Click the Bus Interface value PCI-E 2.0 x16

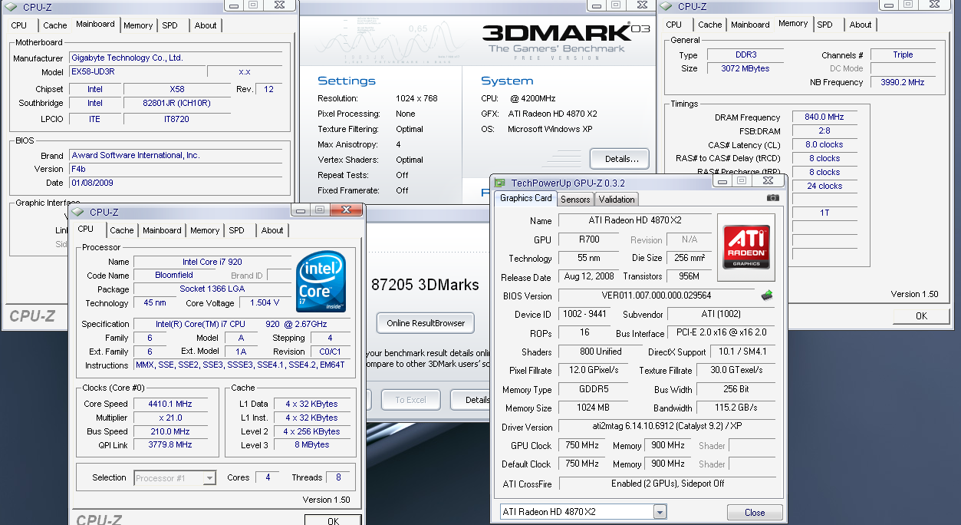coord(721,333)
